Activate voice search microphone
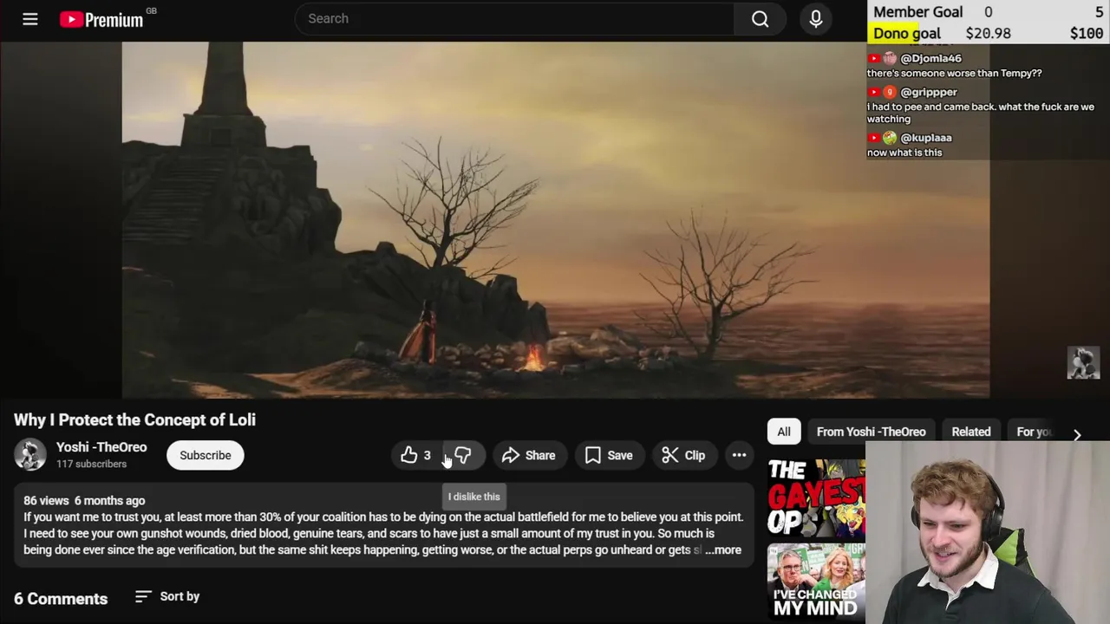 815,18
